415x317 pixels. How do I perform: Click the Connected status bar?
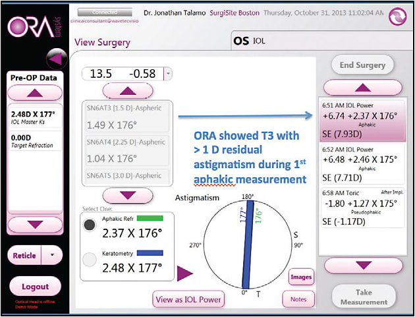[105, 12]
